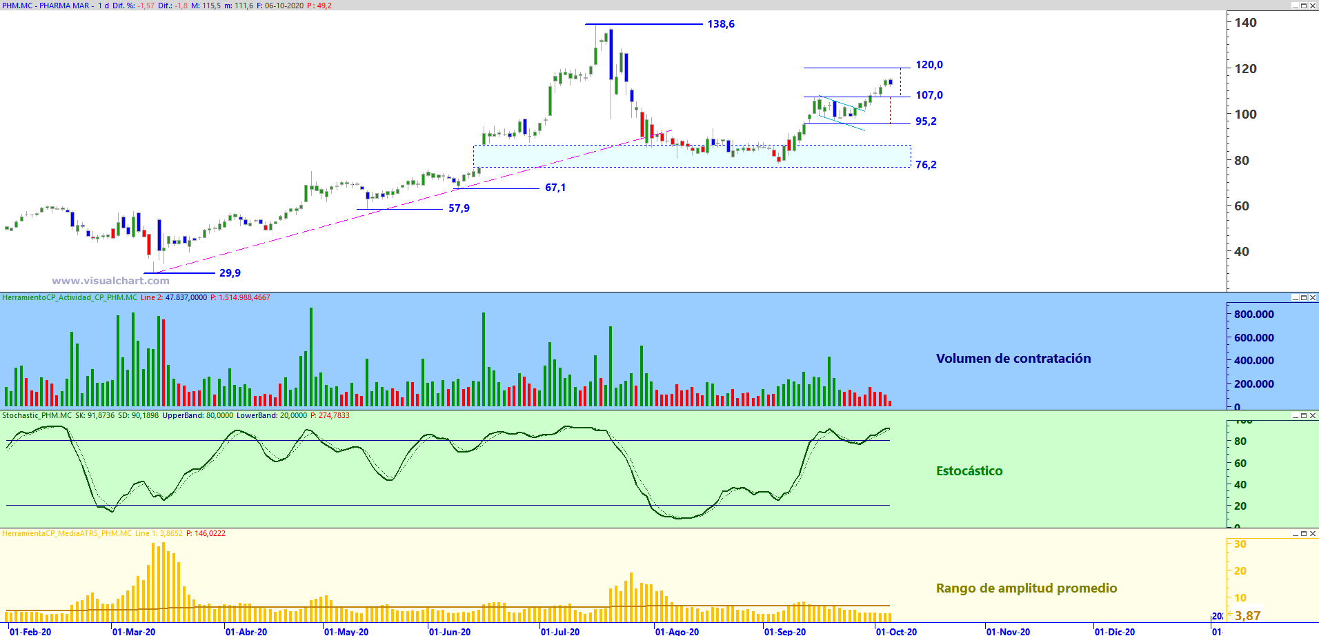This screenshot has width=1319, height=636.
Task: Click the 57,9 level label
Action: point(459,208)
